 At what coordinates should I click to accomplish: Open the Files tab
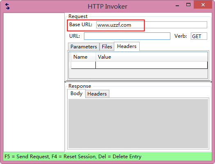tap(107, 47)
